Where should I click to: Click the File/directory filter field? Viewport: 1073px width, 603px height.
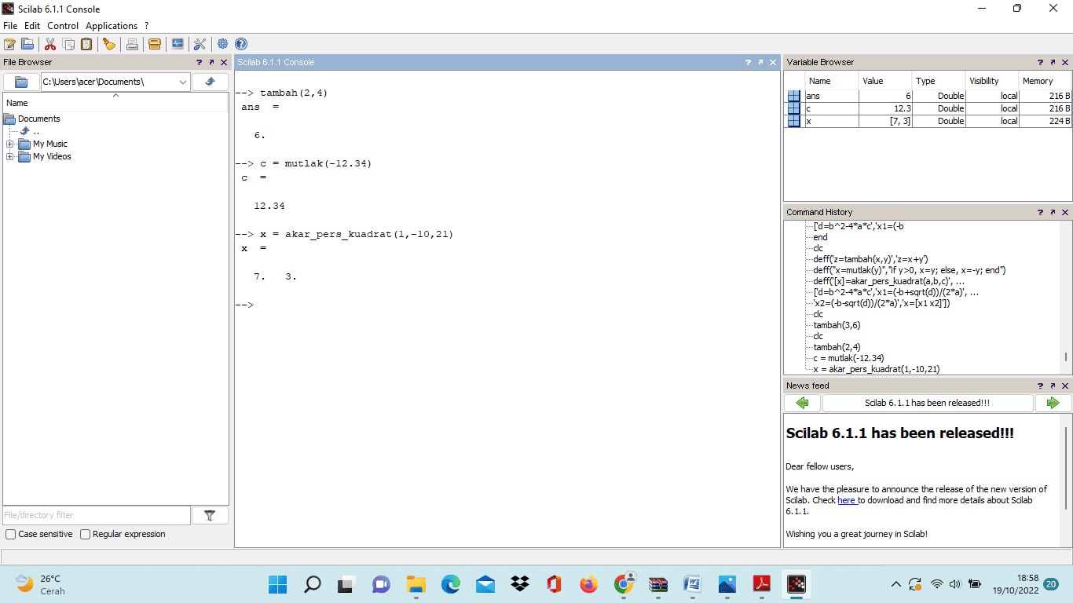(97, 515)
